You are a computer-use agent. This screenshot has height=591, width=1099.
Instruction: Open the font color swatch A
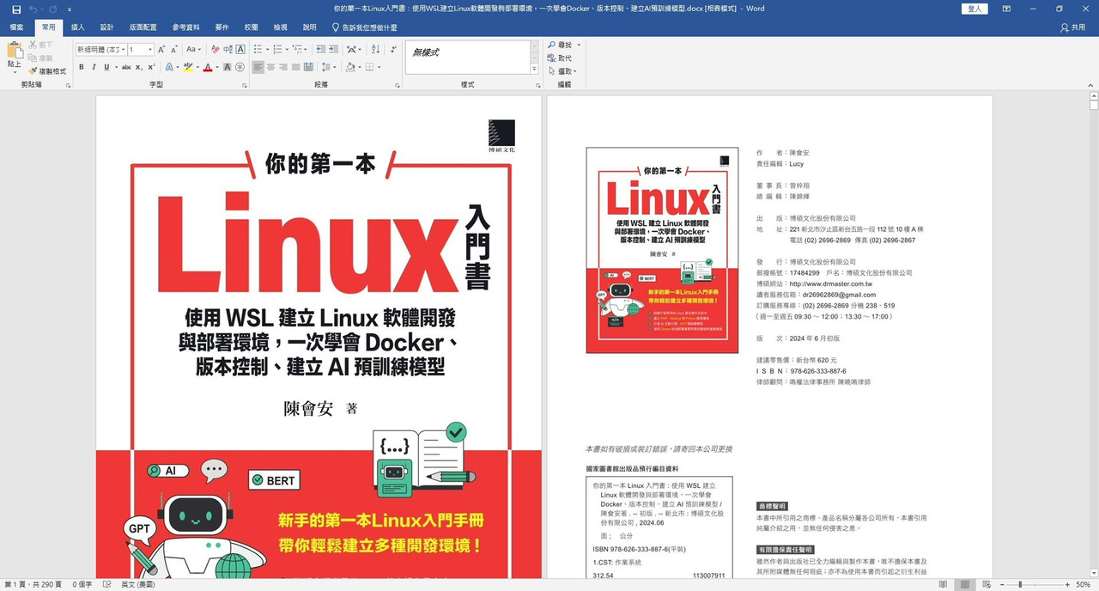207,67
